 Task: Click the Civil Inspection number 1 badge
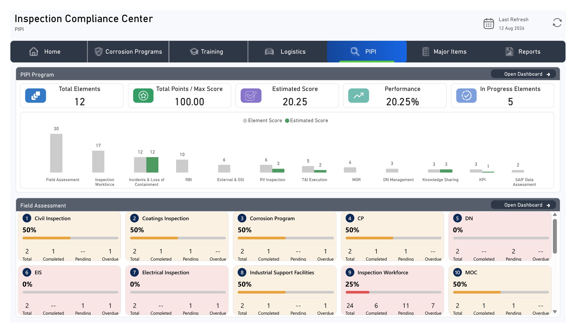(x=27, y=218)
